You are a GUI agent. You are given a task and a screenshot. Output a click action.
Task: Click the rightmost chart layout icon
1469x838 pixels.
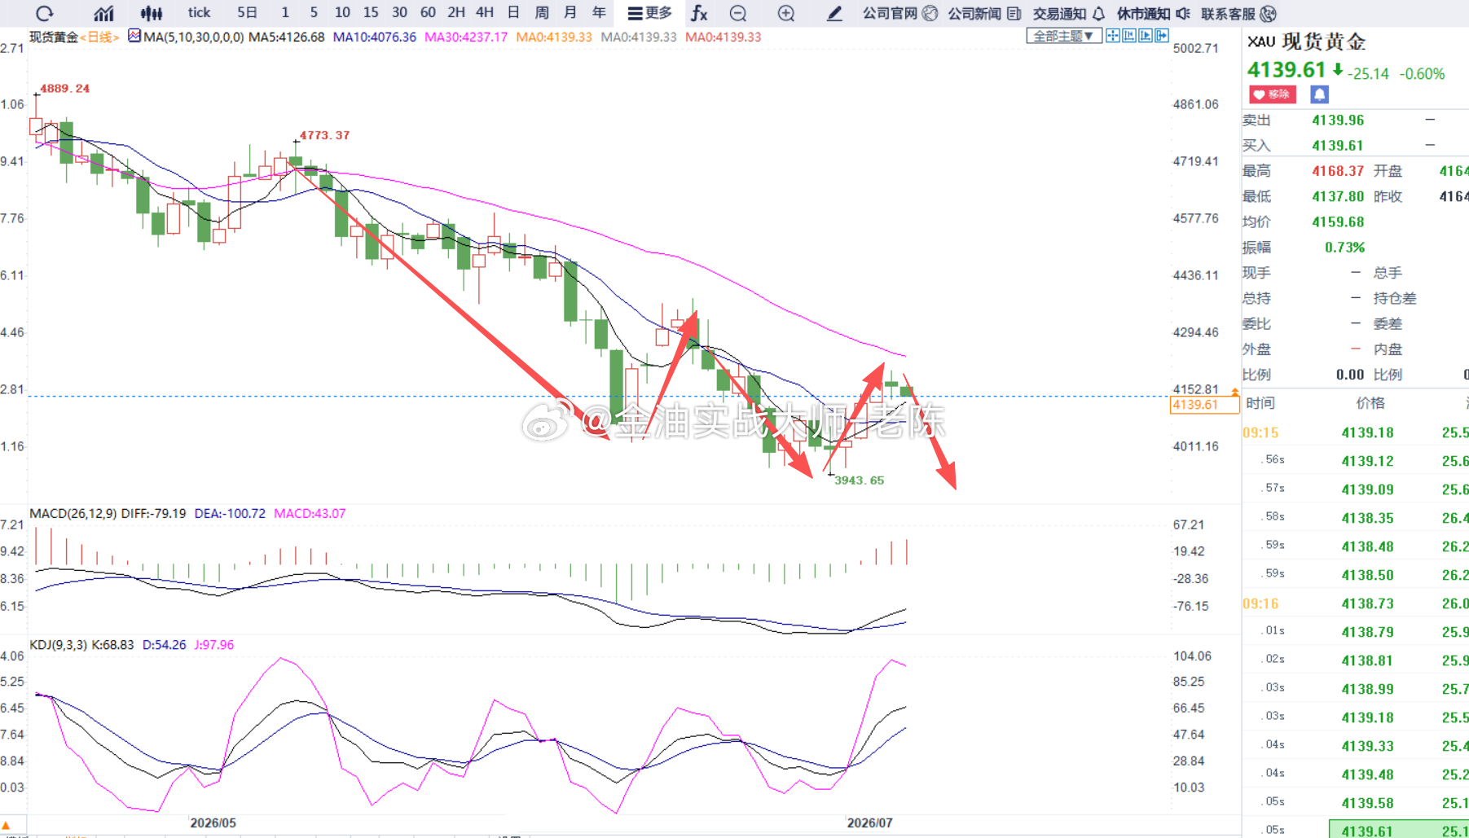click(1162, 36)
